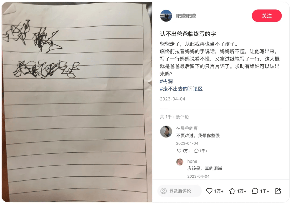The height and width of the screenshot is (204, 291).
Task: Open the 在曼谷的春 username
Action: [x=187, y=128]
